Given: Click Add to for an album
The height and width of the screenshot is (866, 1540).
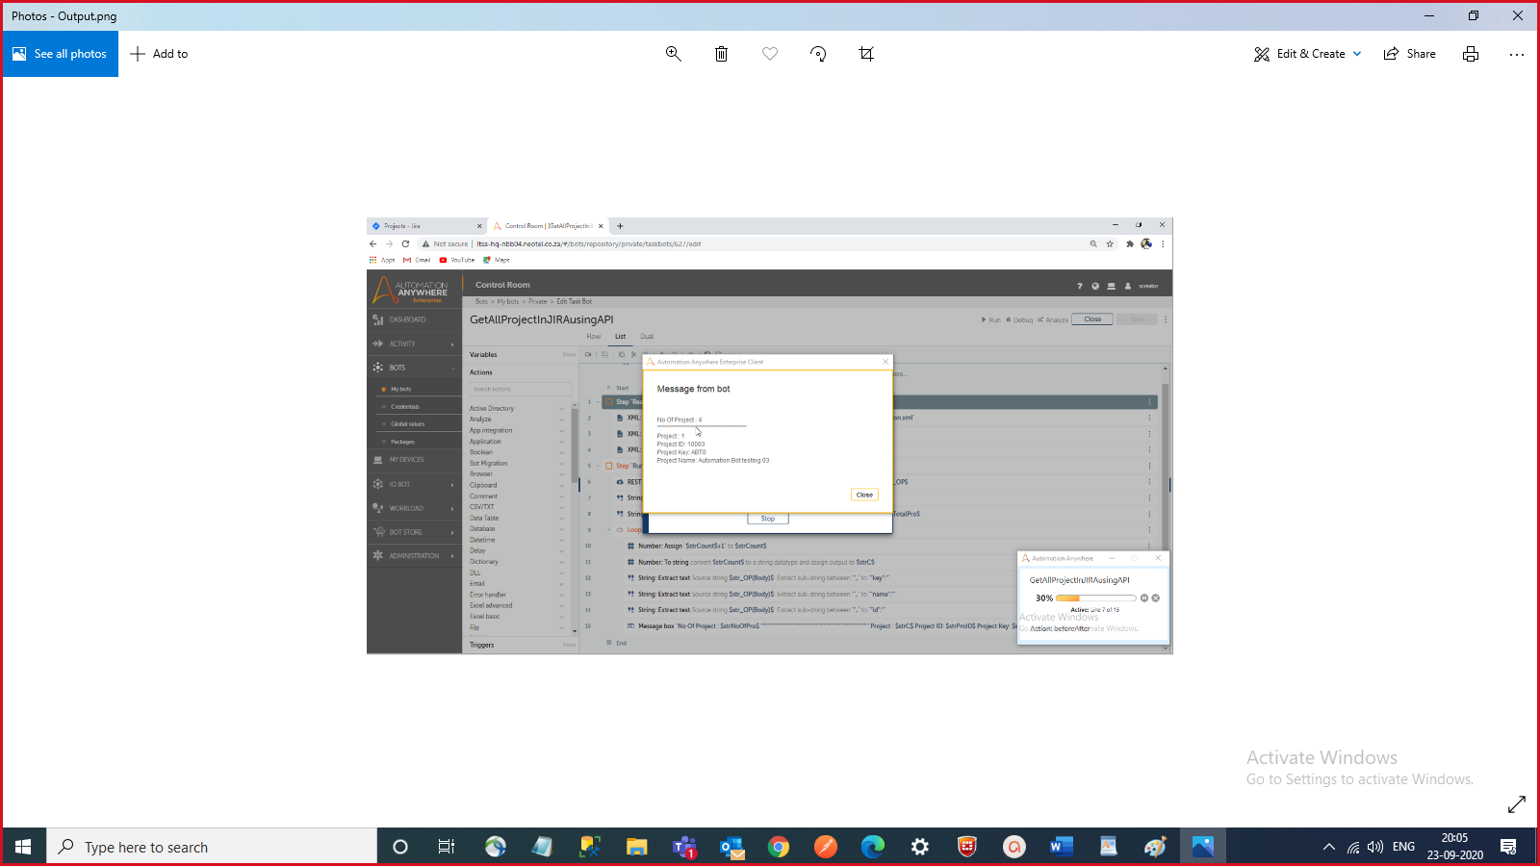Looking at the screenshot, I should pyautogui.click(x=160, y=54).
